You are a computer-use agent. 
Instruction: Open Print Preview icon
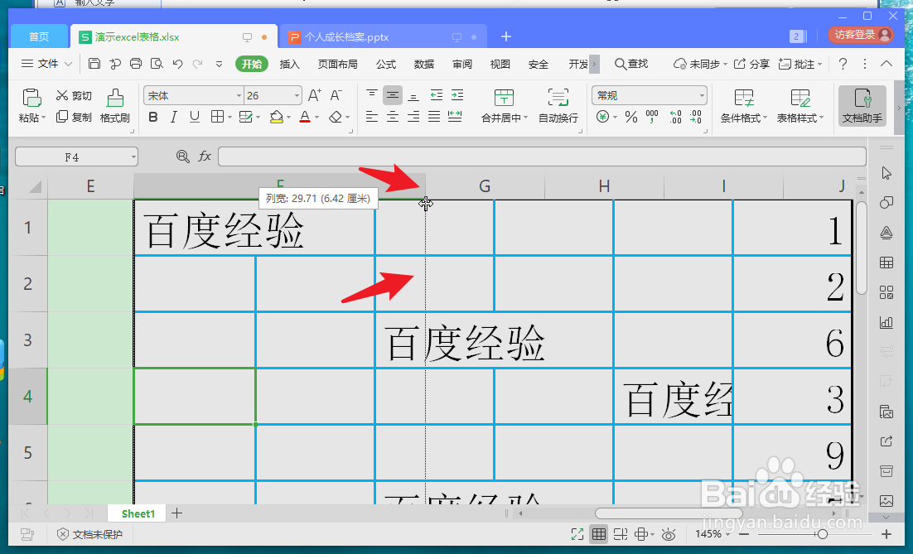156,64
